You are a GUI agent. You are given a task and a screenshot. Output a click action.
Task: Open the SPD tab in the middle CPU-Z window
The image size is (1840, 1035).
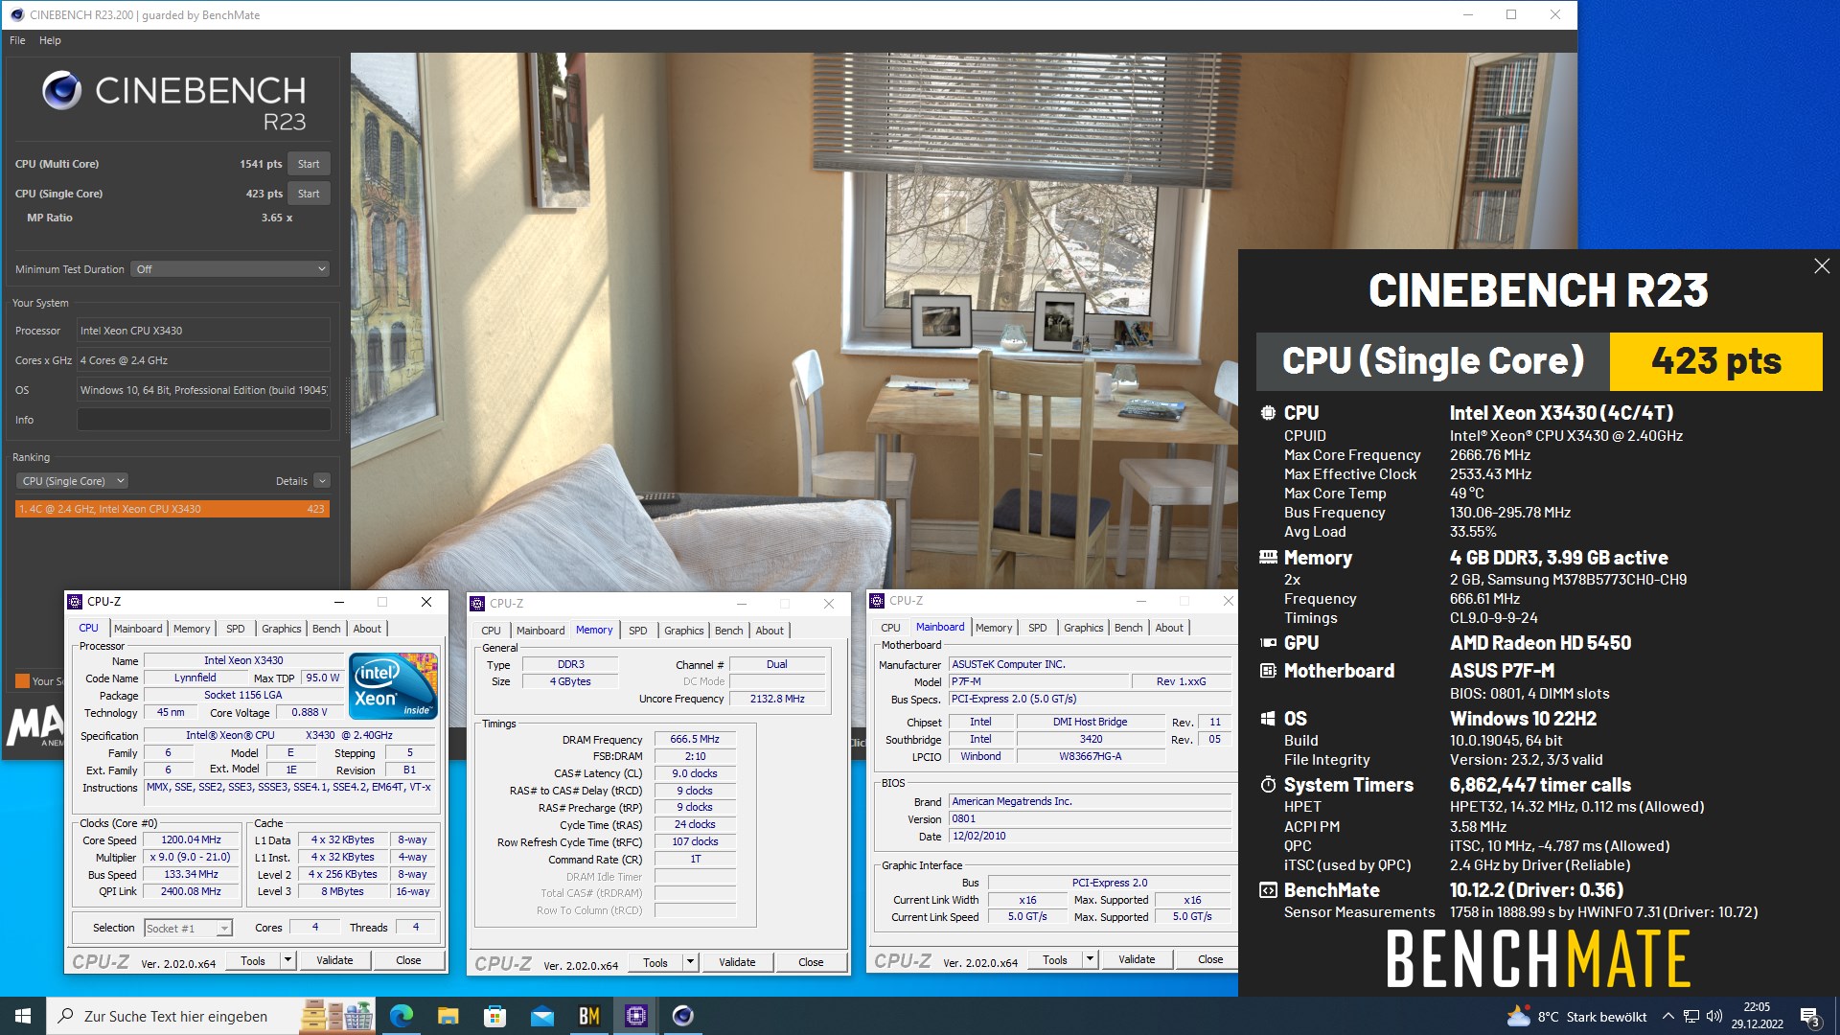(x=638, y=631)
